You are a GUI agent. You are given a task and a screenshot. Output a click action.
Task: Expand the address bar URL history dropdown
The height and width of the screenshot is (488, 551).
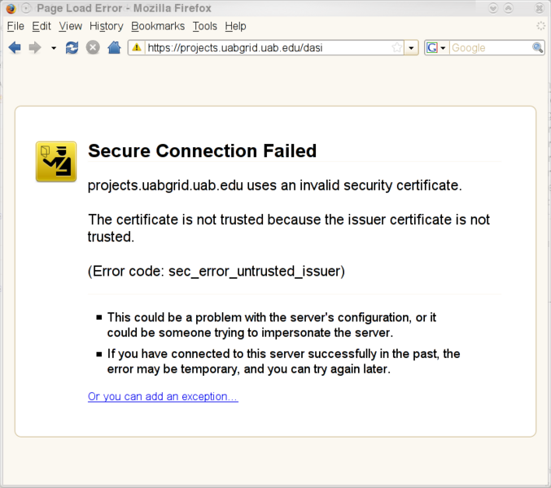[x=412, y=48]
